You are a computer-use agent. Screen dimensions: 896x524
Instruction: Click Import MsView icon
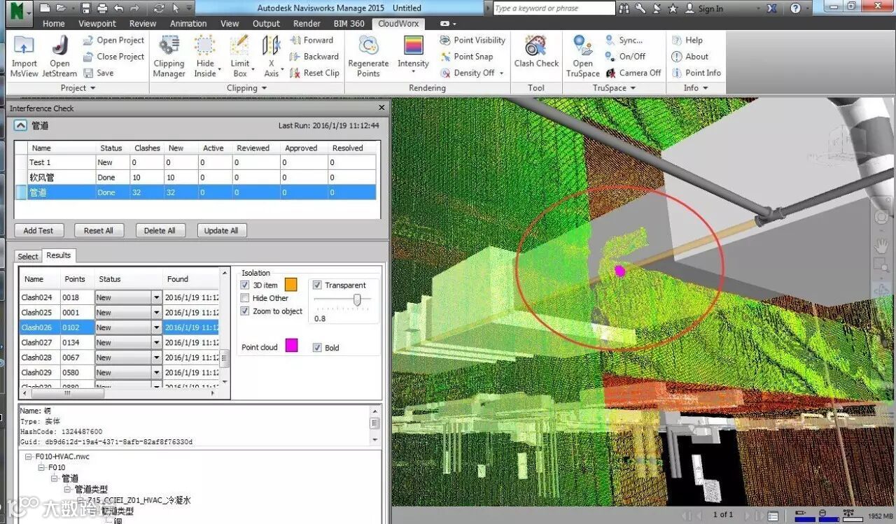[x=24, y=56]
